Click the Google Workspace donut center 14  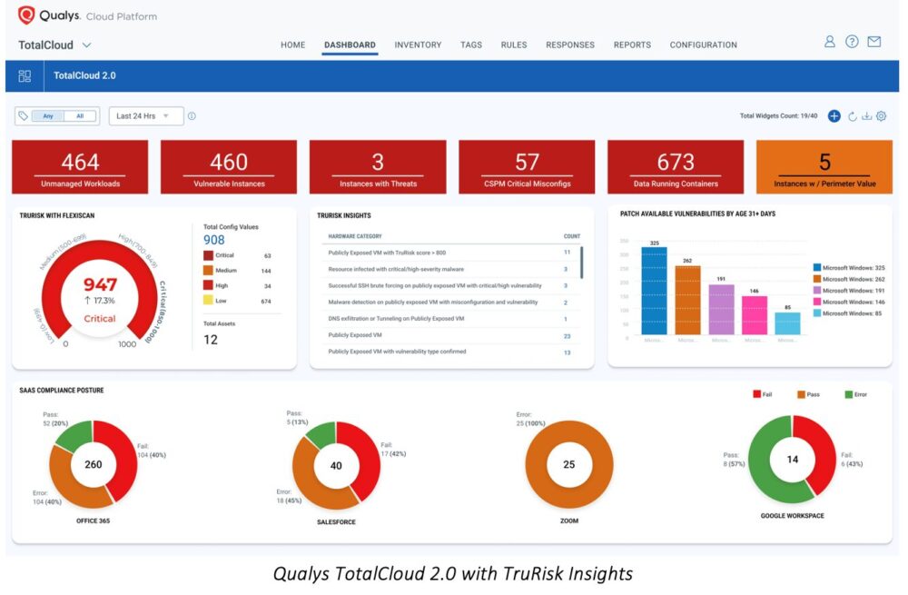tap(792, 460)
